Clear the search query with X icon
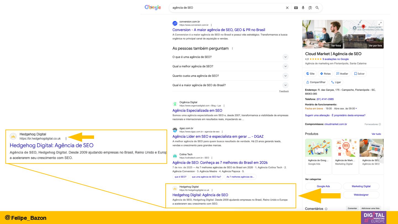Image resolution: width=398 pixels, height=224 pixels. click(x=287, y=8)
